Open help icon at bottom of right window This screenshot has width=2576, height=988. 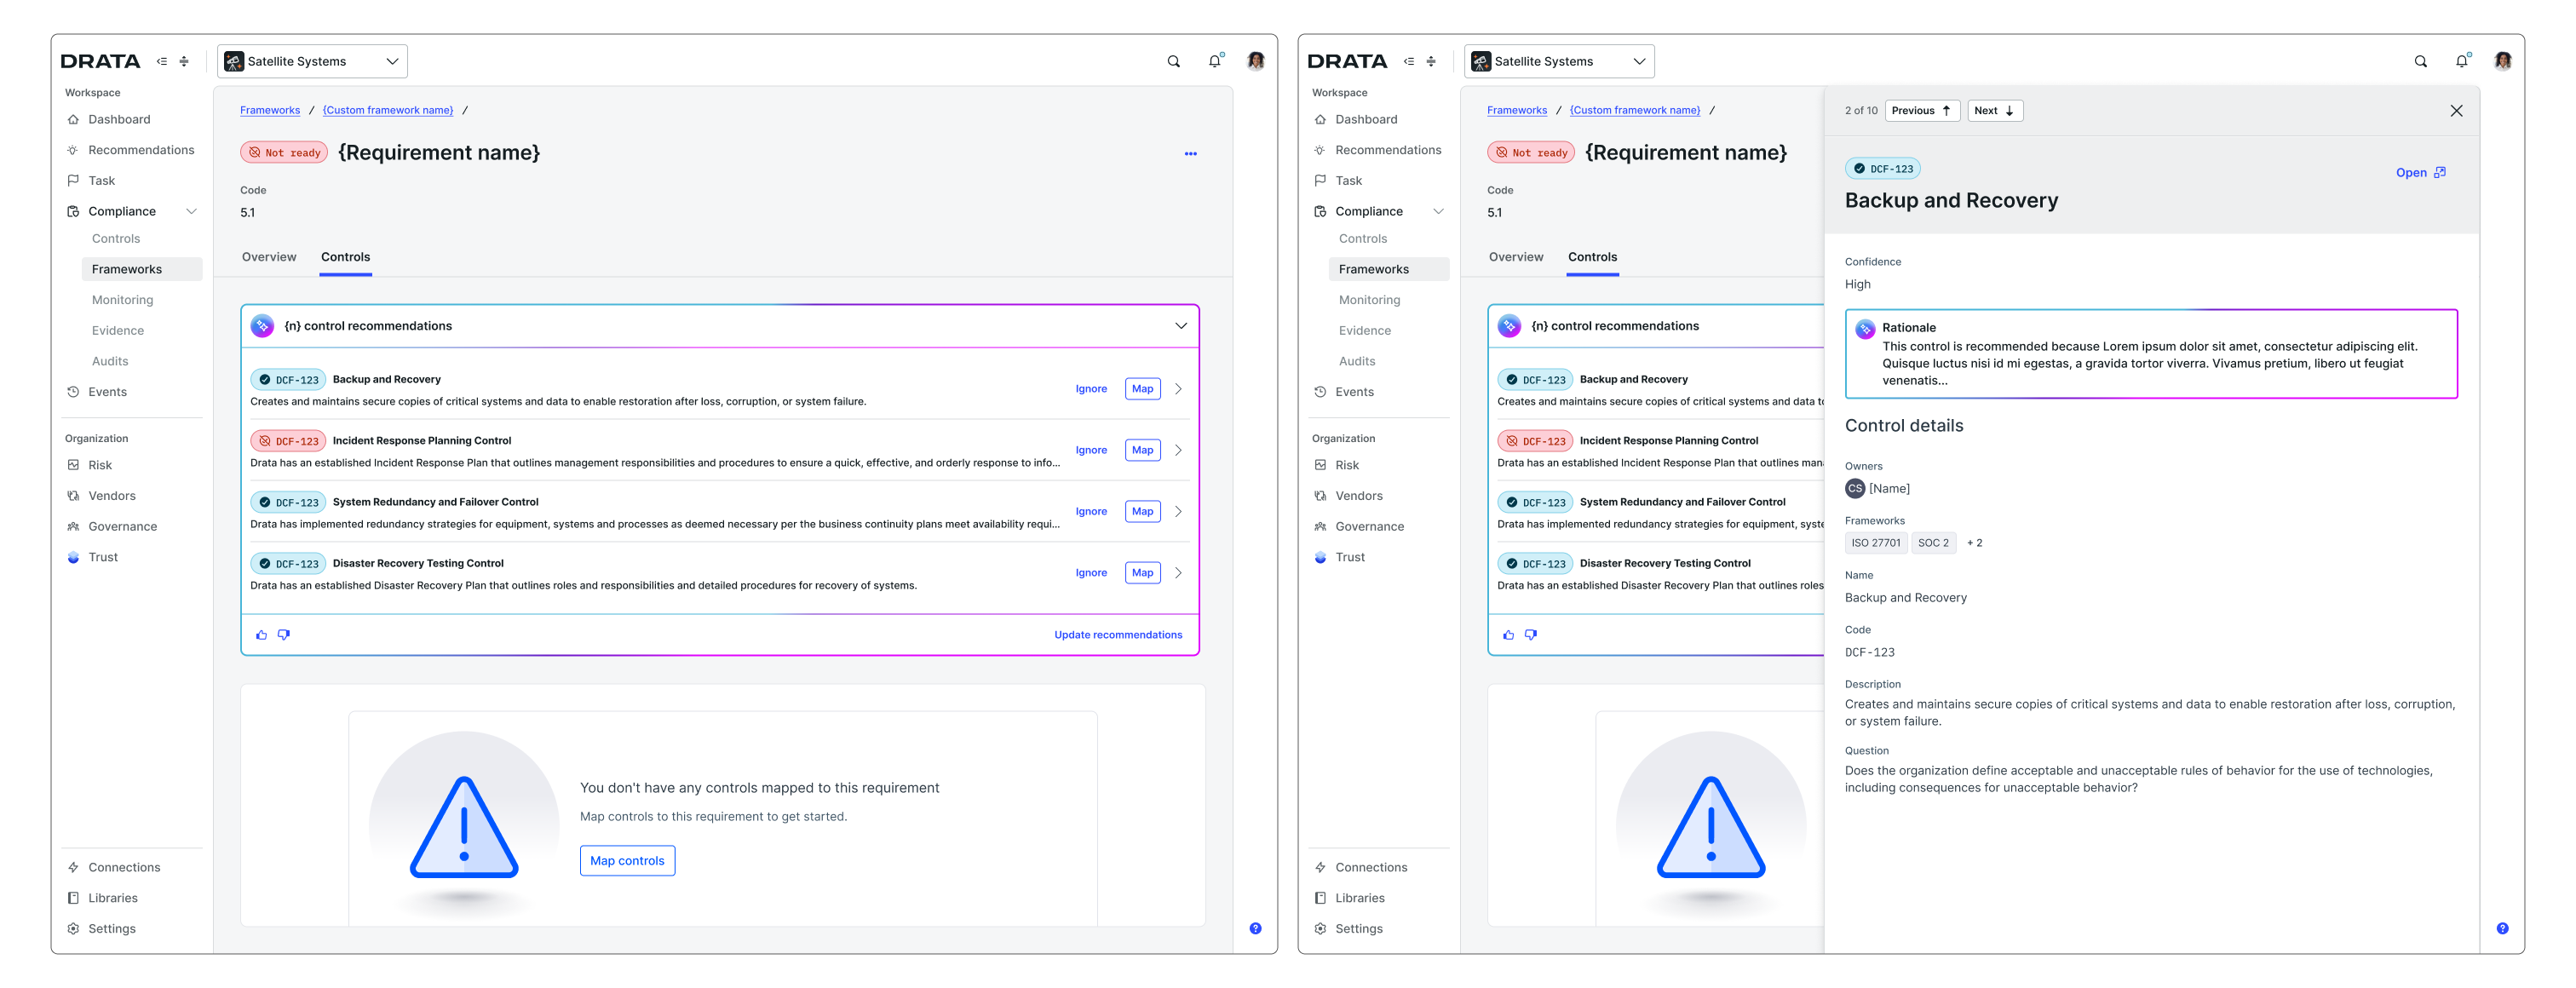pyautogui.click(x=2502, y=928)
